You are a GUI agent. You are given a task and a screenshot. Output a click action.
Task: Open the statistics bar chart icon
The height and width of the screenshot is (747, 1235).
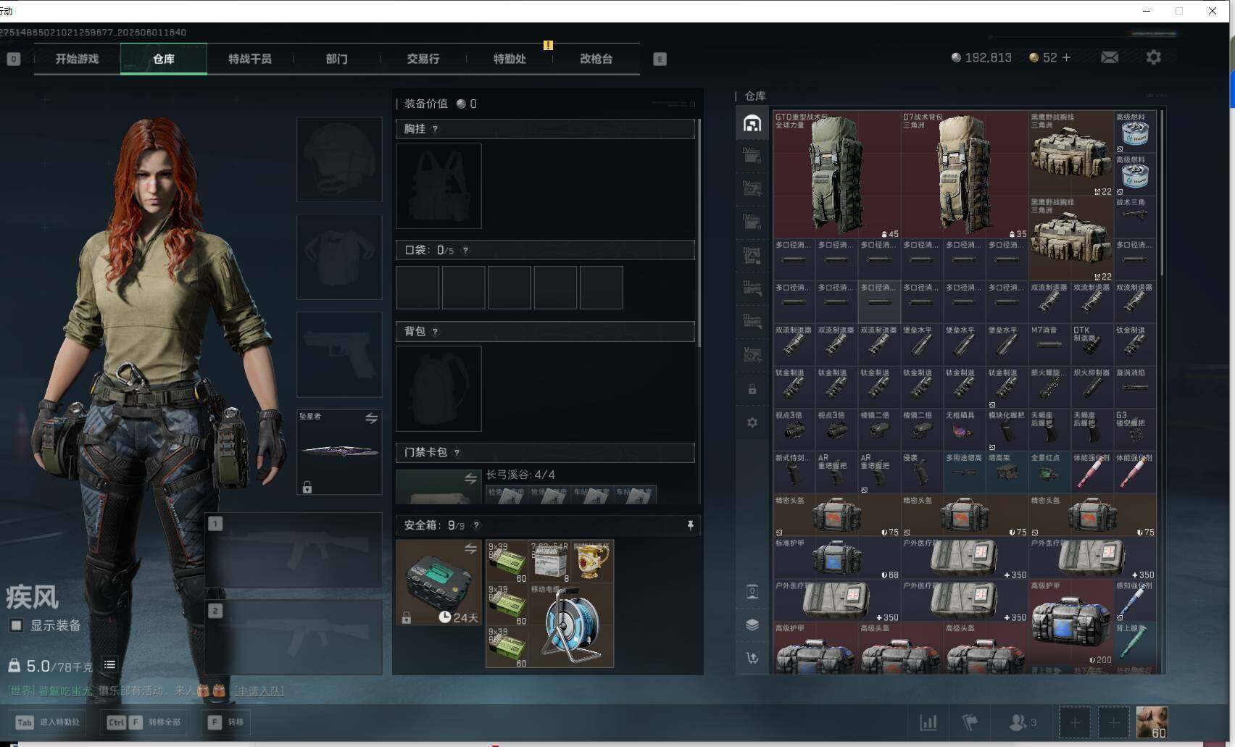pos(928,722)
